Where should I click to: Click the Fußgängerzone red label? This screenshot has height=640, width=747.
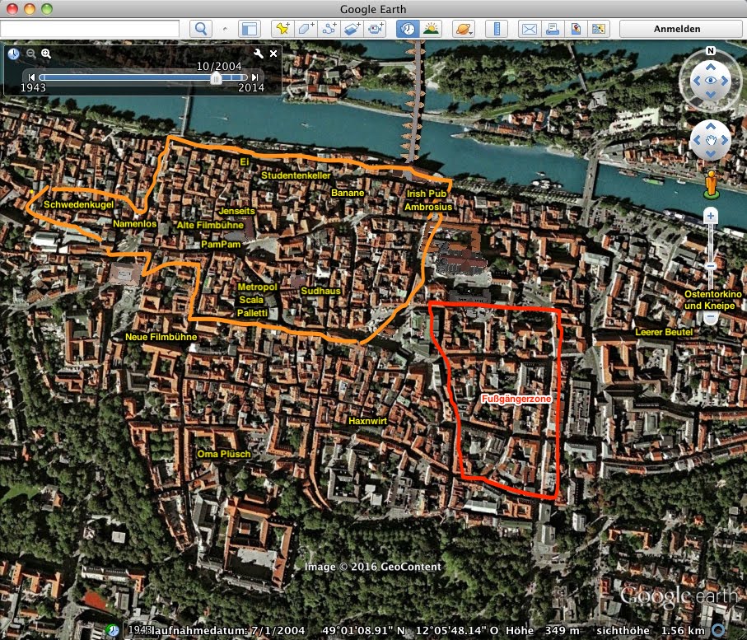coord(516,399)
